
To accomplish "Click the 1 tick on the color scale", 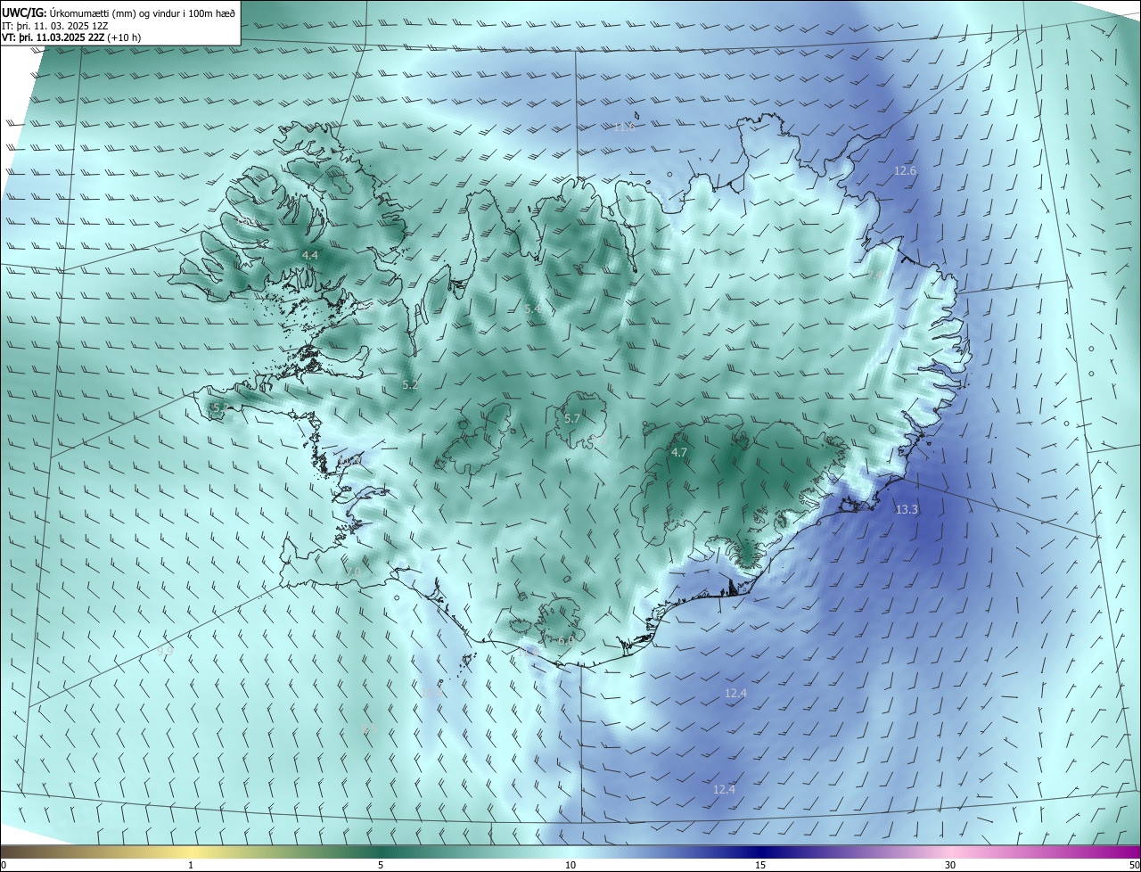I will (x=192, y=866).
